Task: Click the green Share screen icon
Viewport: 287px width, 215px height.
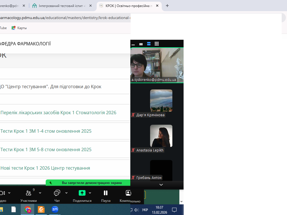Action: coord(82,193)
